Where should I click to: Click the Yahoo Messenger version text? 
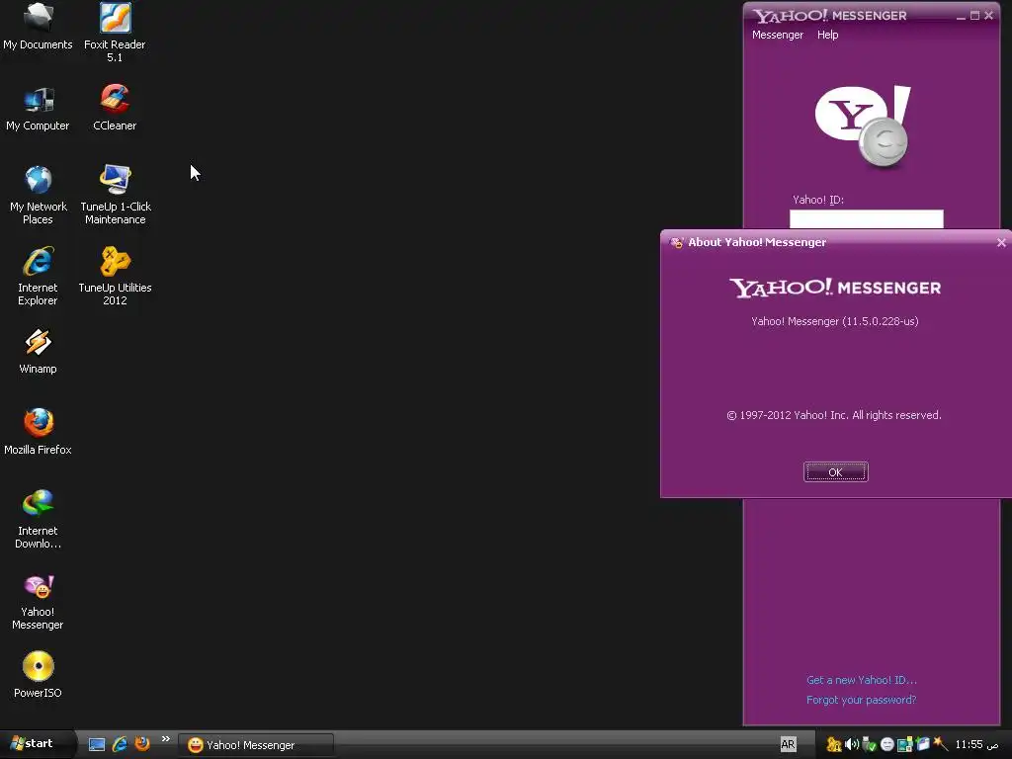834,321
